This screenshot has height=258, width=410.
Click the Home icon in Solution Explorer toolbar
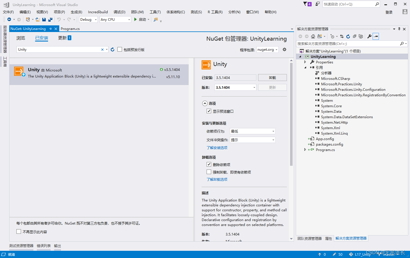click(x=313, y=36)
